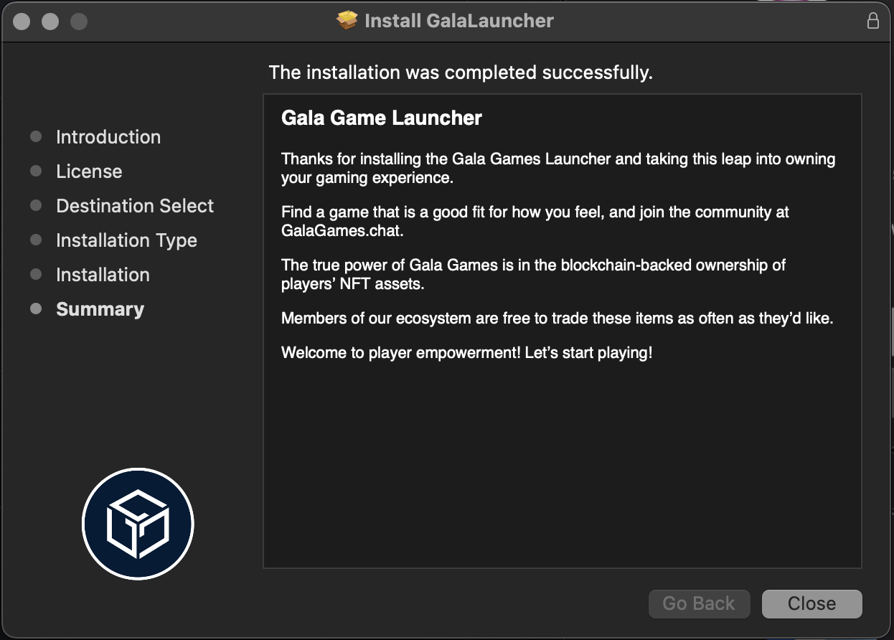894x640 pixels.
Task: Select the Destination Select step
Action: 135,206
